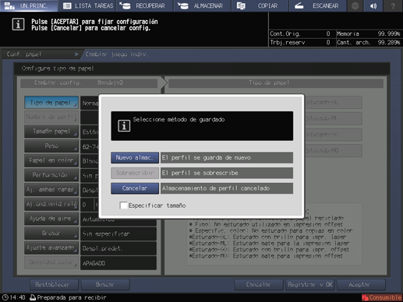
Task: Click the Cambiar juego indiv. breadcrumb
Action: (117, 54)
